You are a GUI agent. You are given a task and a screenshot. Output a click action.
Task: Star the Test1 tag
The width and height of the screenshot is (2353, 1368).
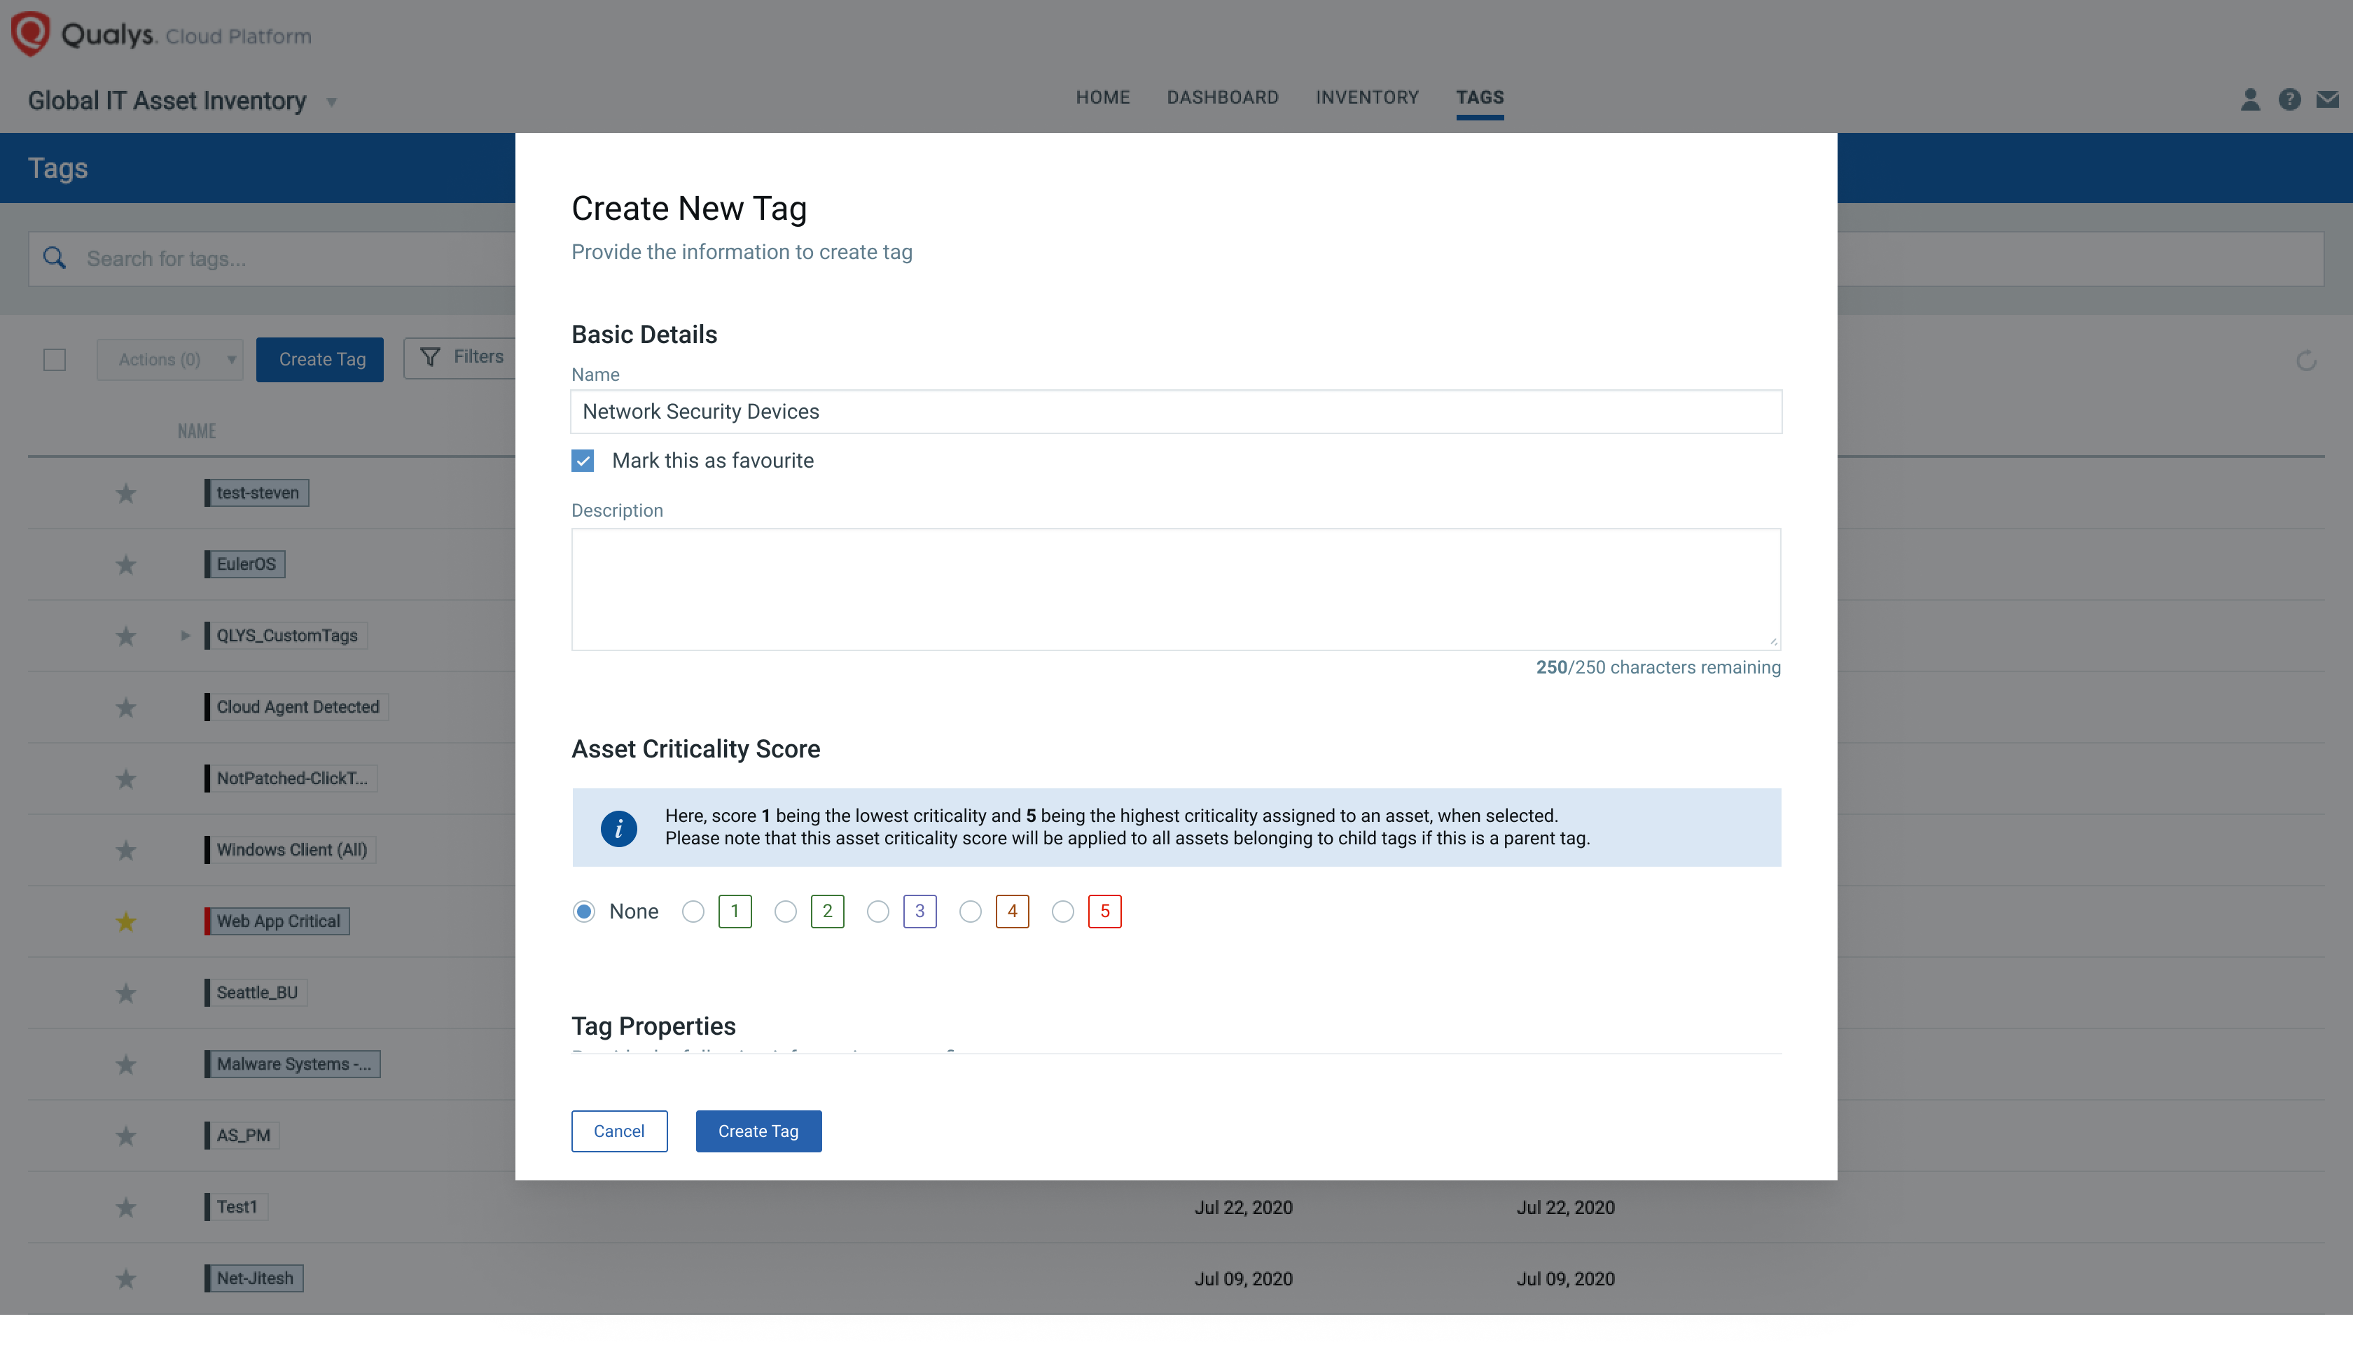pos(126,1206)
